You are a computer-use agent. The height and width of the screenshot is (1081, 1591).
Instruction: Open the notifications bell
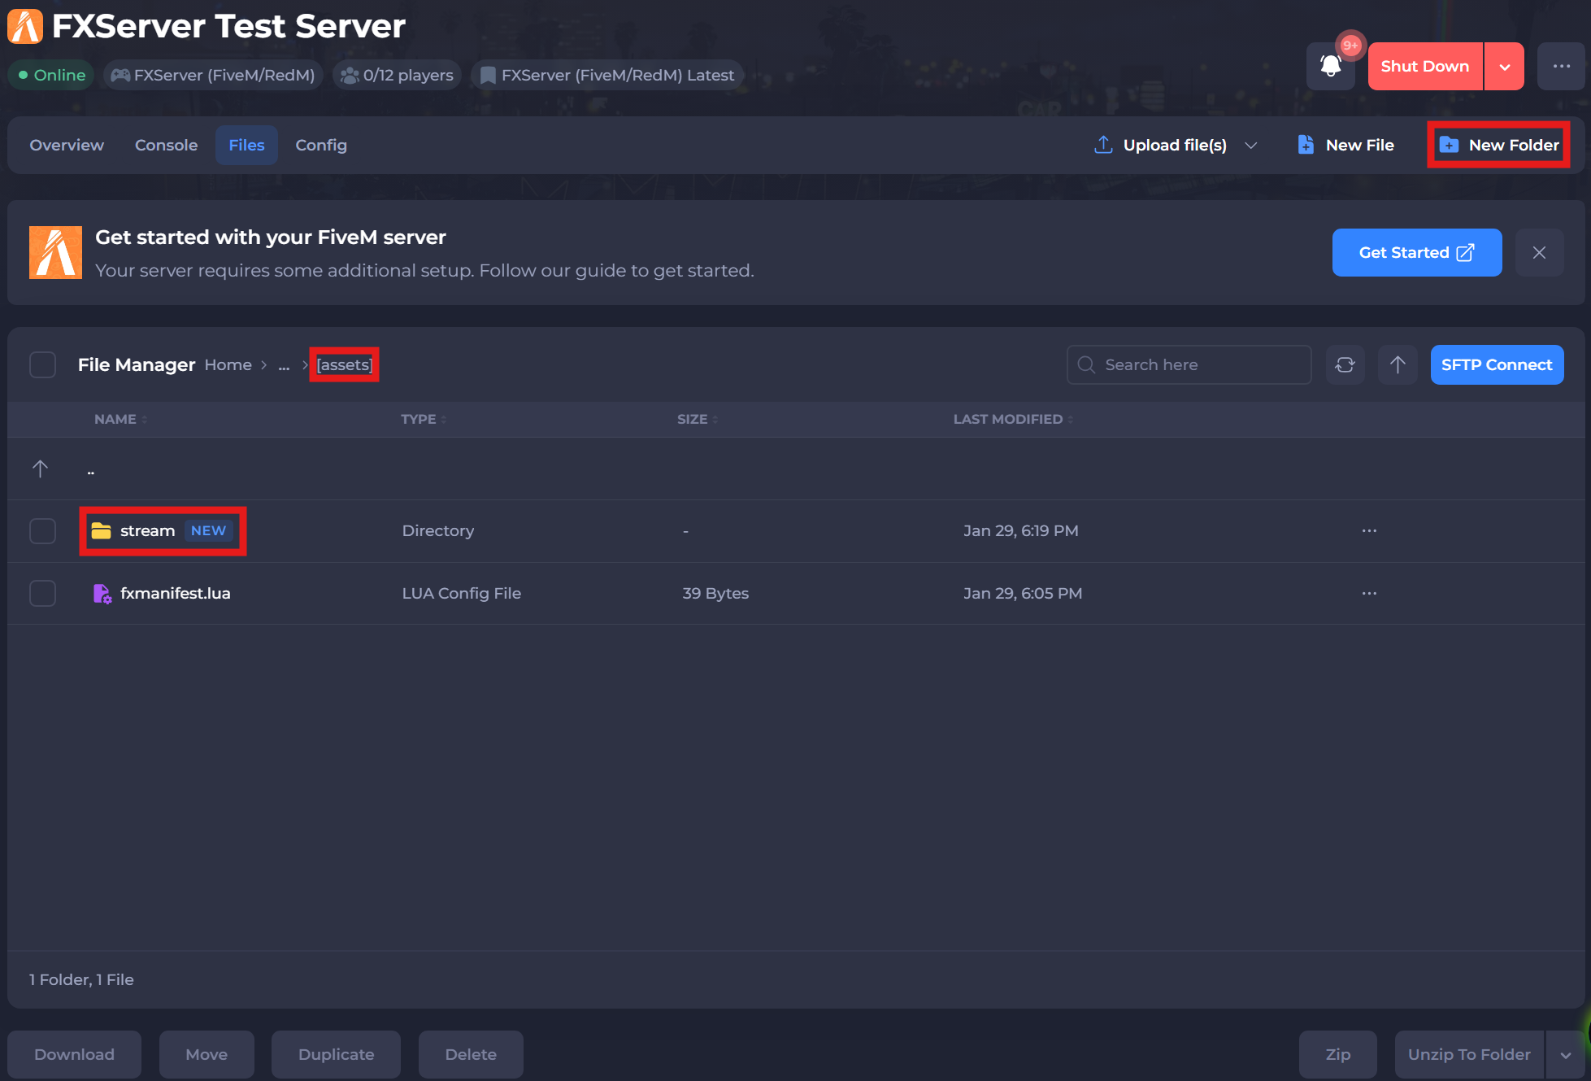[x=1330, y=66]
